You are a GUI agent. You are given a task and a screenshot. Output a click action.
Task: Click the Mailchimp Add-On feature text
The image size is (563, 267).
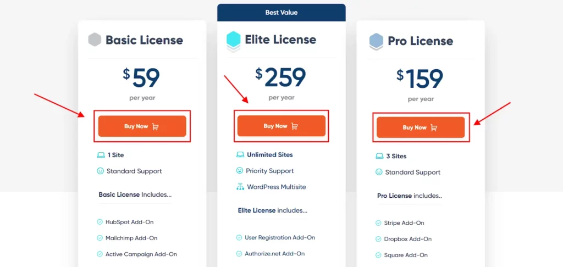tap(131, 238)
